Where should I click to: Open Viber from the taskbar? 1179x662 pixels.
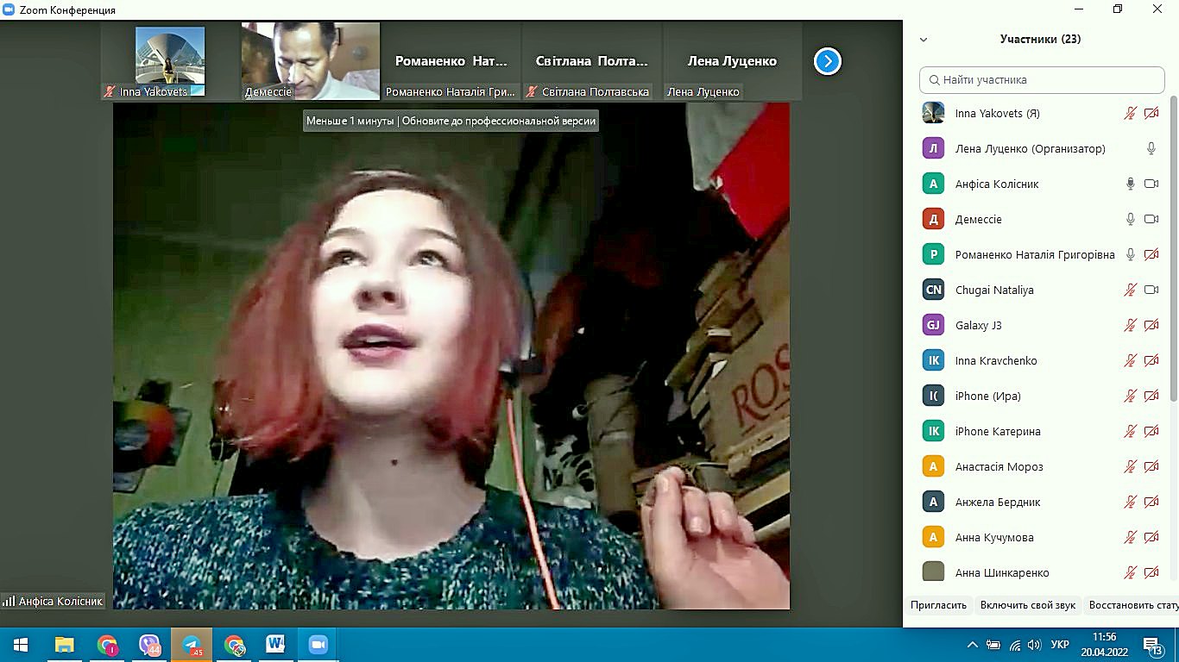150,644
